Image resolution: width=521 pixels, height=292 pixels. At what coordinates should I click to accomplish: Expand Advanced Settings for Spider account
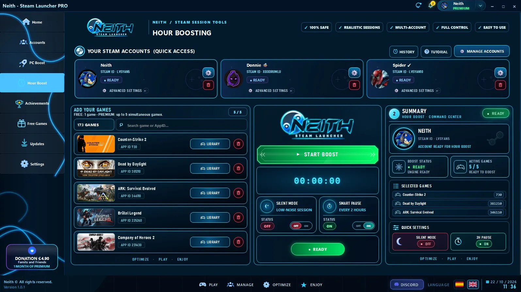point(417,91)
